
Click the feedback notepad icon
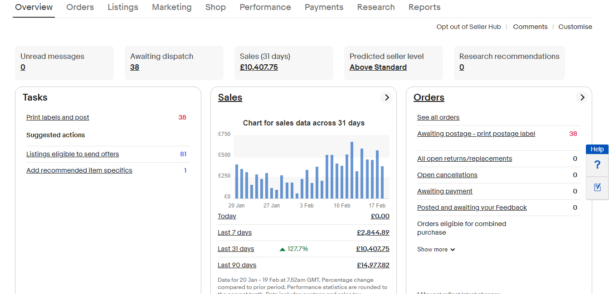597,187
